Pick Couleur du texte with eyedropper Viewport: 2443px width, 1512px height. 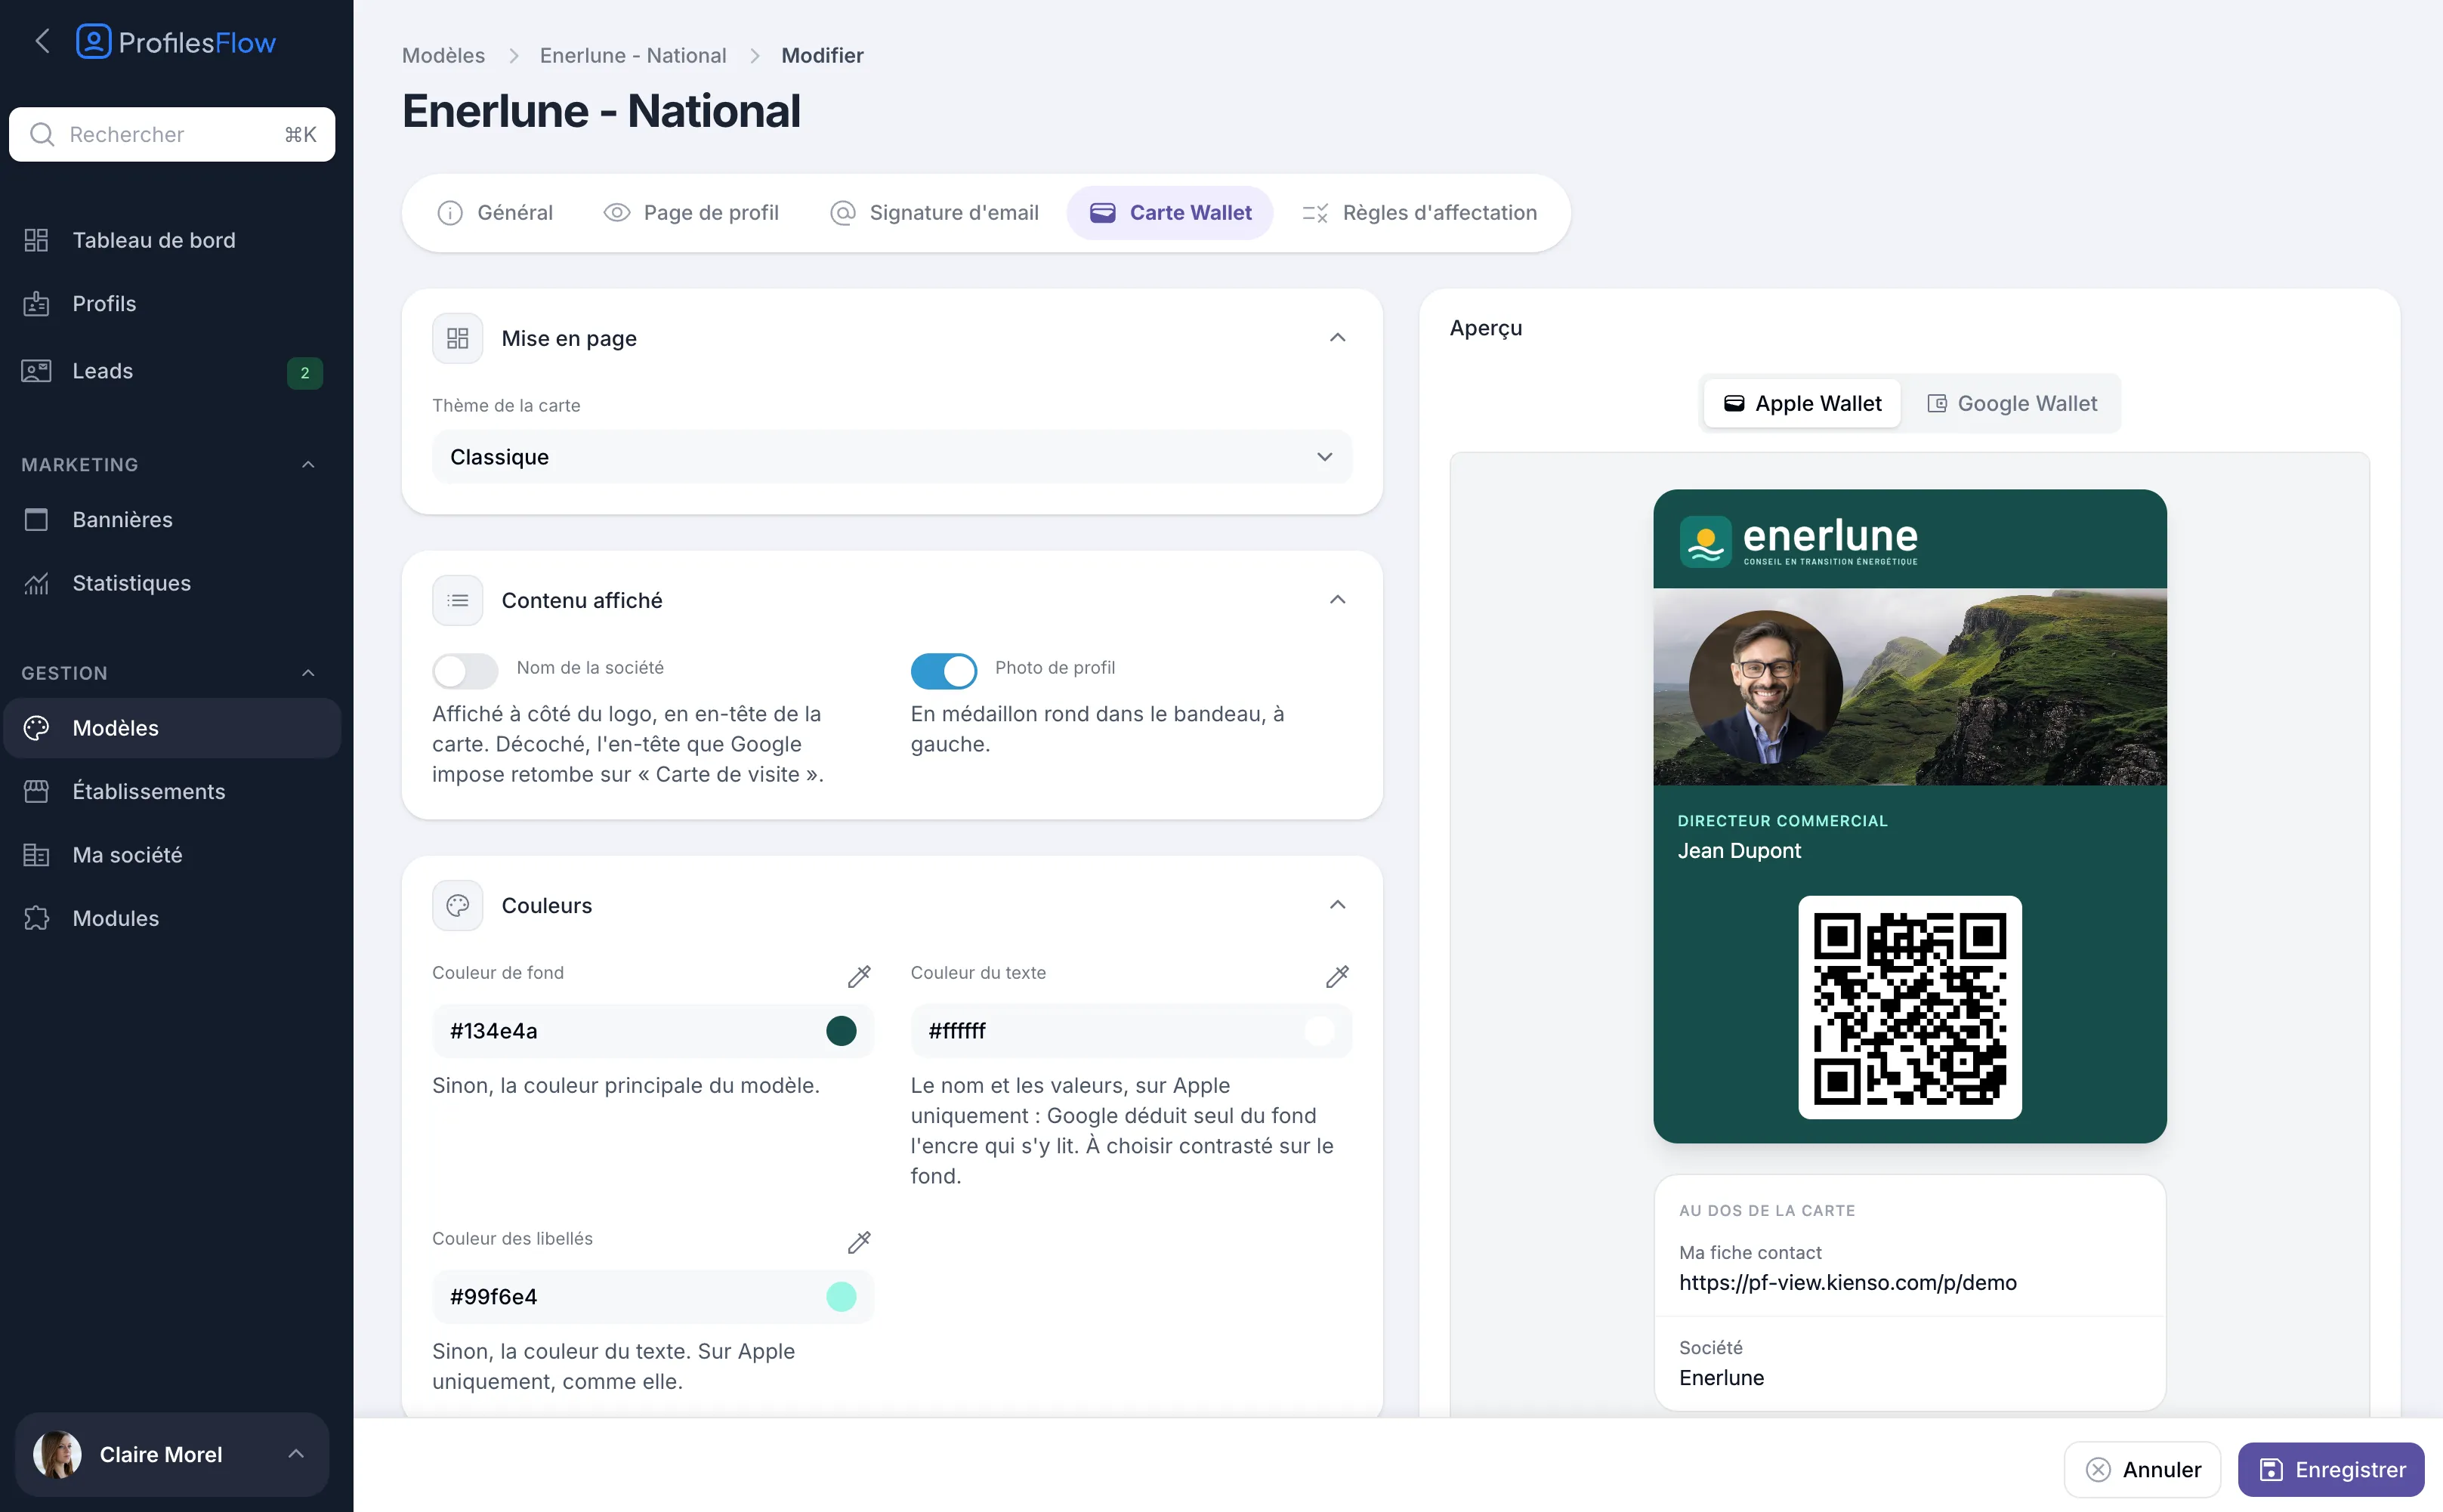(x=1337, y=976)
